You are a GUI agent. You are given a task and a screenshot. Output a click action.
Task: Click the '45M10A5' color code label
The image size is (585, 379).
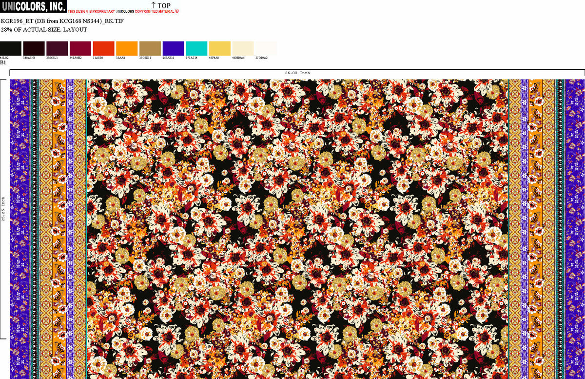(x=238, y=58)
